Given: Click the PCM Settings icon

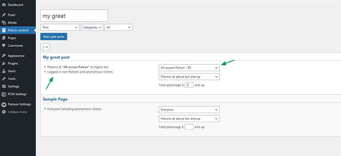Looking at the screenshot, I should 4,94.
